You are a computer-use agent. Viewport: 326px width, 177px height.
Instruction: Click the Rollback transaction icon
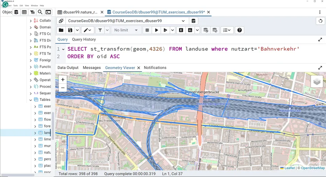(x=215, y=30)
